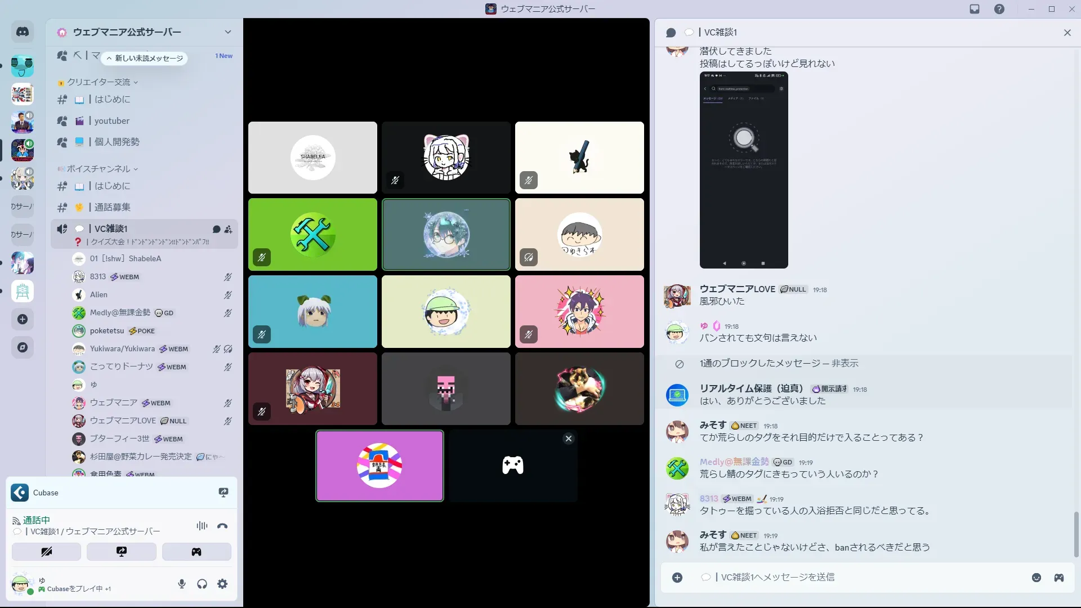Open the inbox icon in title bar

pyautogui.click(x=975, y=9)
